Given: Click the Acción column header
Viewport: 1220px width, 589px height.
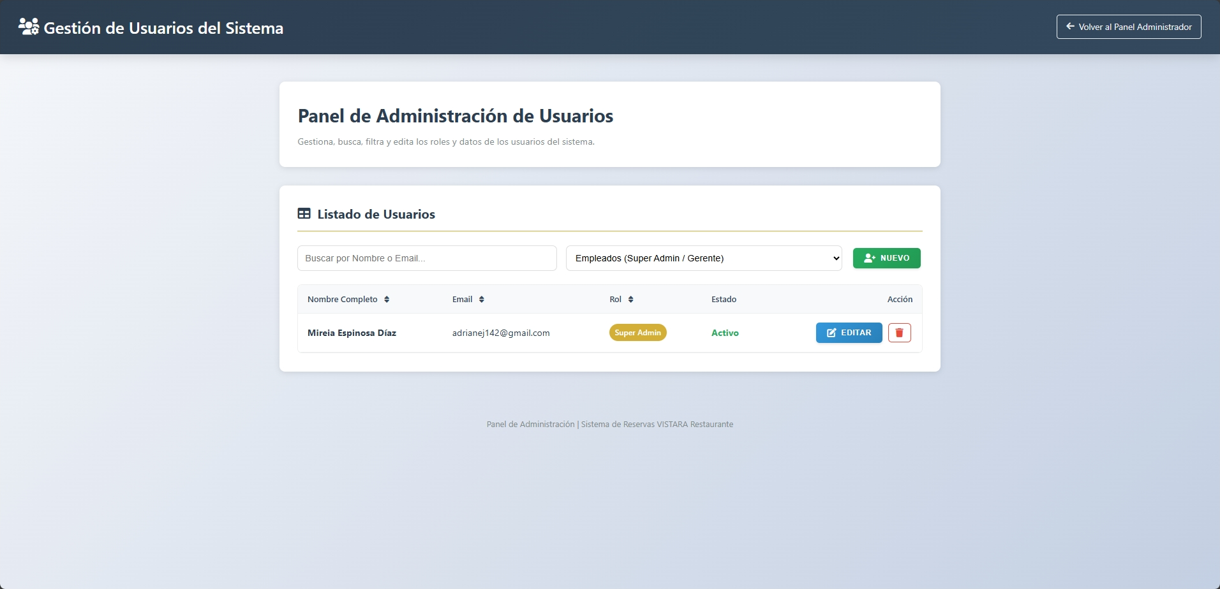Looking at the screenshot, I should [900, 299].
